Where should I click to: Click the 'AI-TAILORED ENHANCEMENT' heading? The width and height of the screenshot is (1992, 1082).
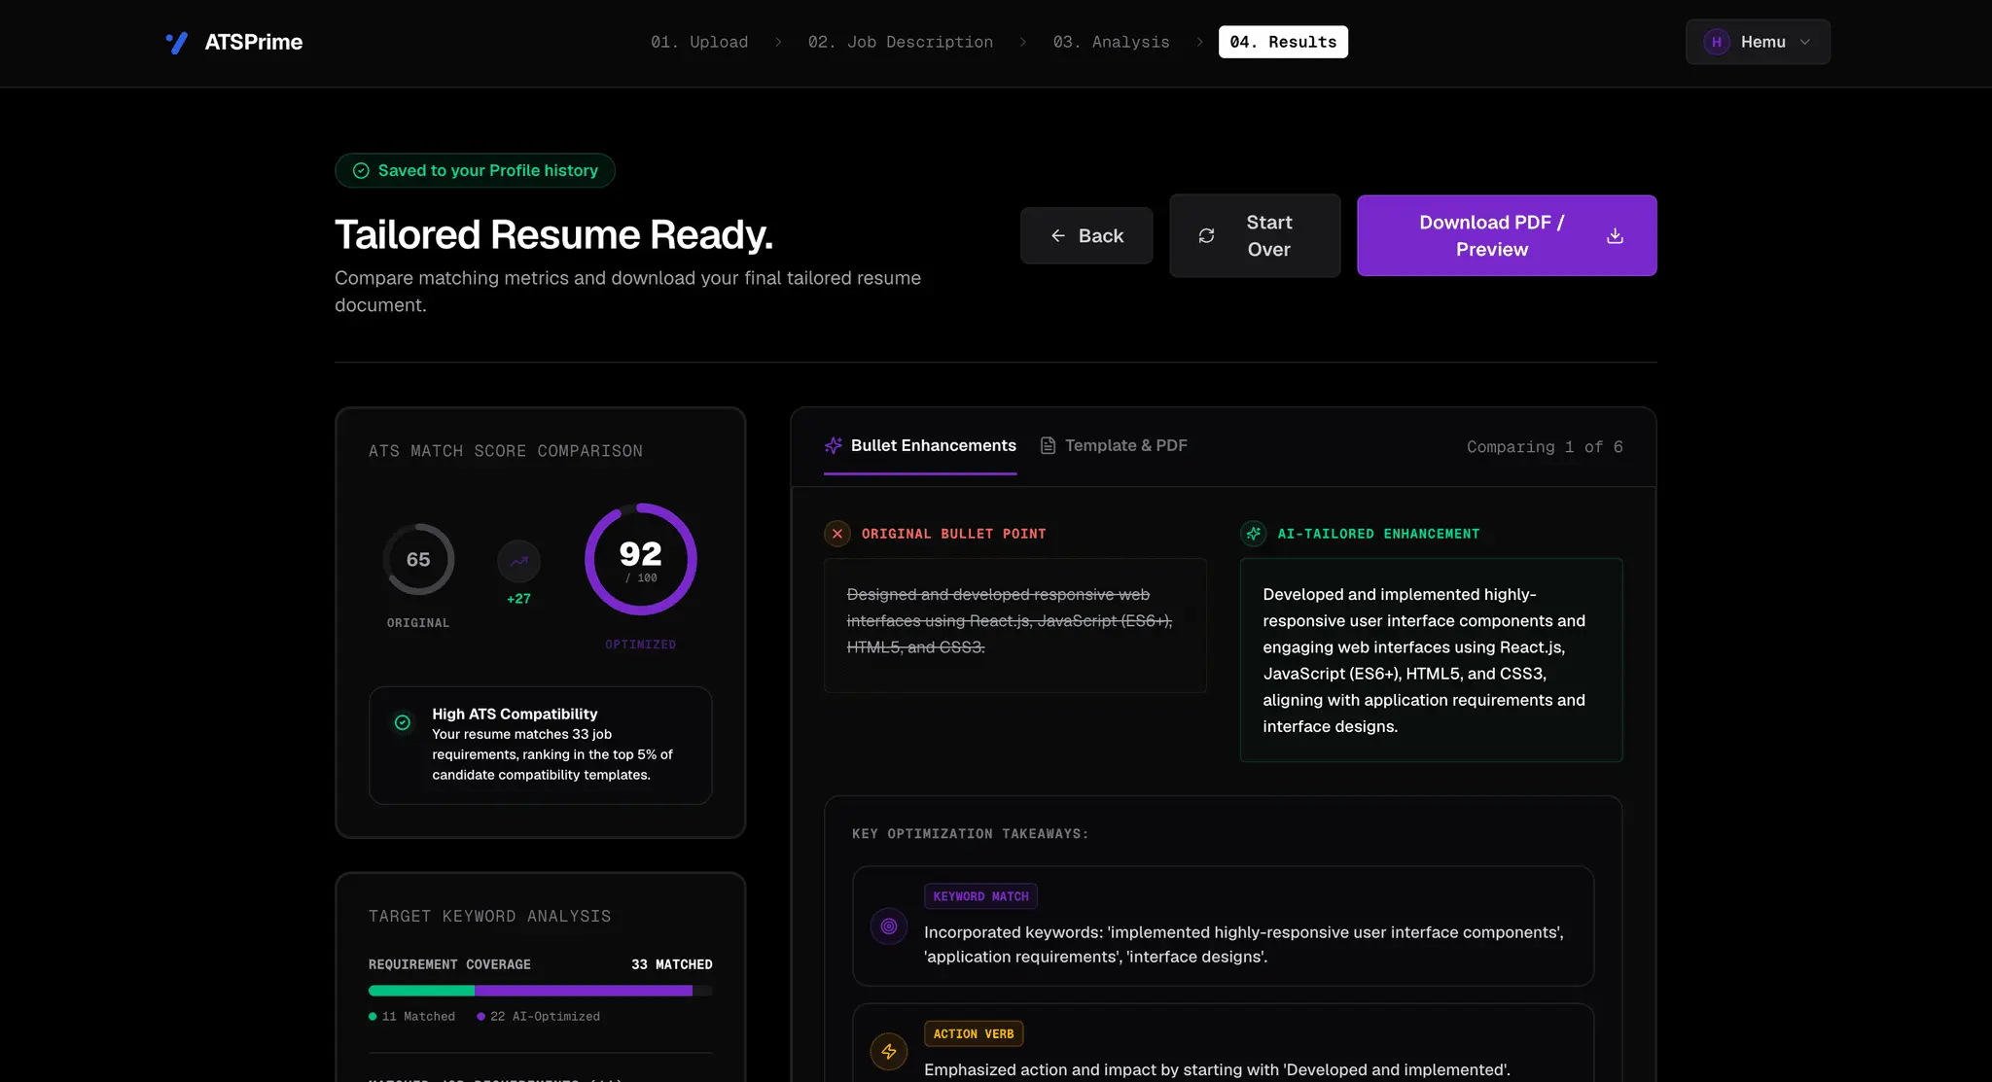[x=1378, y=534]
